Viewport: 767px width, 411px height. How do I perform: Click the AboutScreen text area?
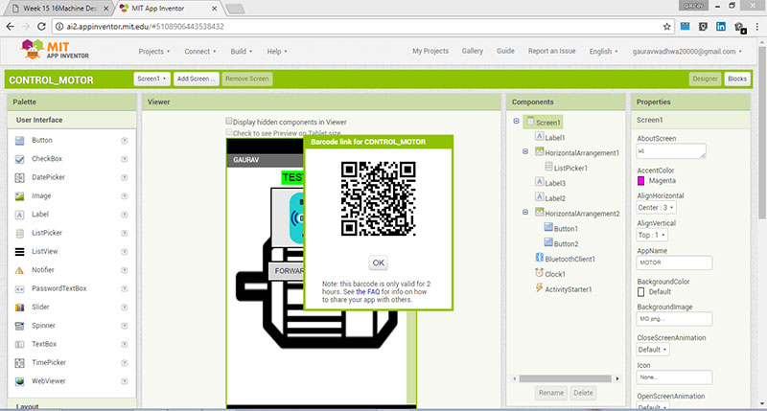pos(671,151)
